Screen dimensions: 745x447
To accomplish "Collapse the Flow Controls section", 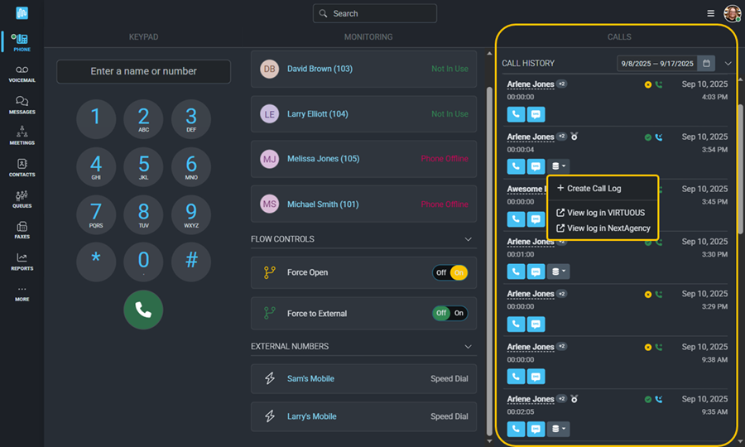I will [x=468, y=239].
